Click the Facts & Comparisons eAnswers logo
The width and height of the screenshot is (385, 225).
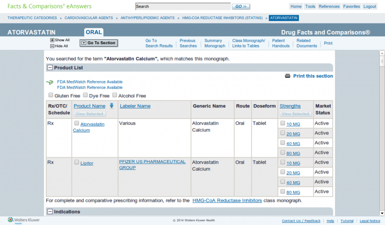pos(50,6)
